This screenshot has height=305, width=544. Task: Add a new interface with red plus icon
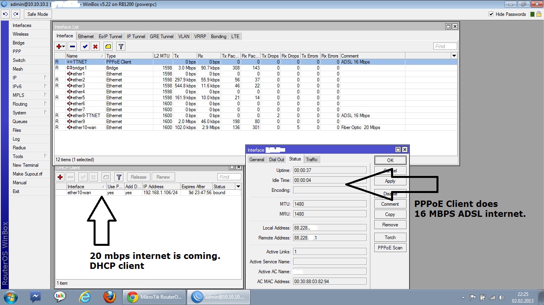59,46
